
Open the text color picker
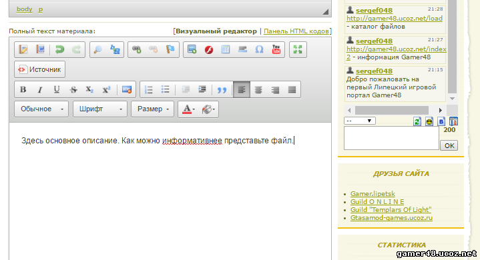pos(188,109)
